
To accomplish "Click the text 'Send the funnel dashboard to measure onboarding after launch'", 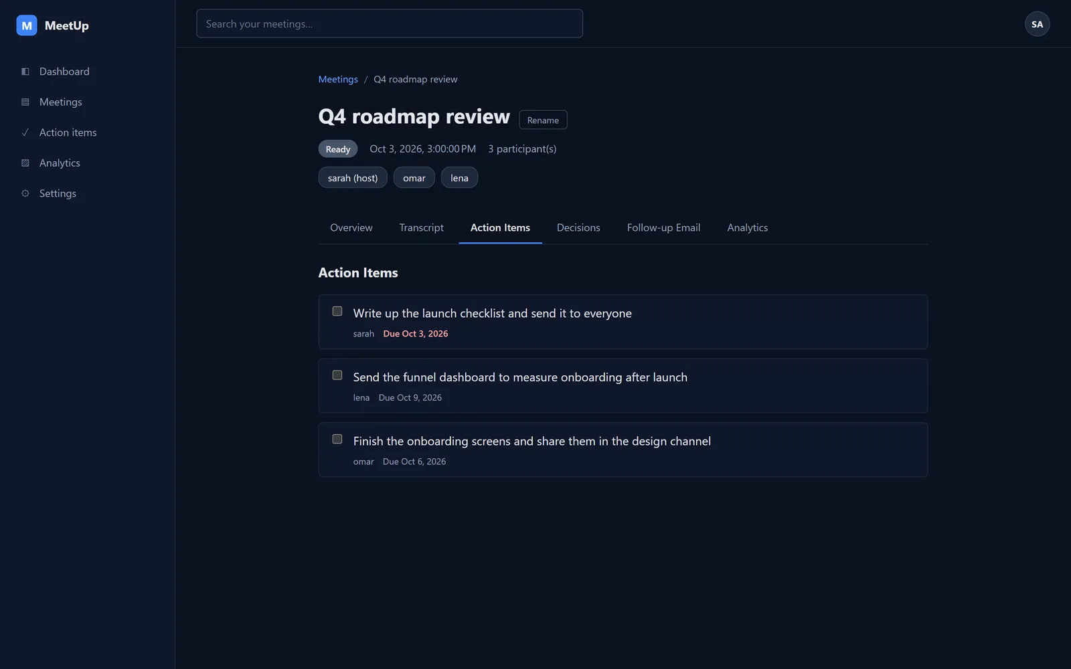I will click(x=520, y=377).
